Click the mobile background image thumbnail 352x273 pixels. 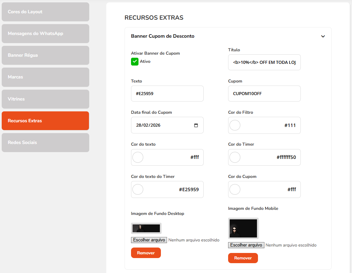click(x=243, y=228)
